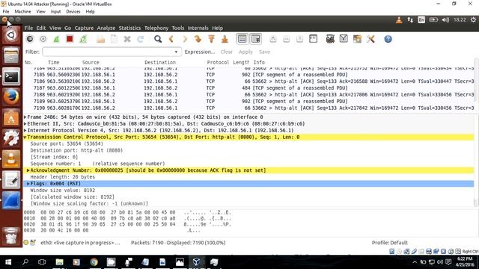Viewport: 479px width, 269px height.
Task: Open VirtualBox Devices menu
Action: click(73, 12)
